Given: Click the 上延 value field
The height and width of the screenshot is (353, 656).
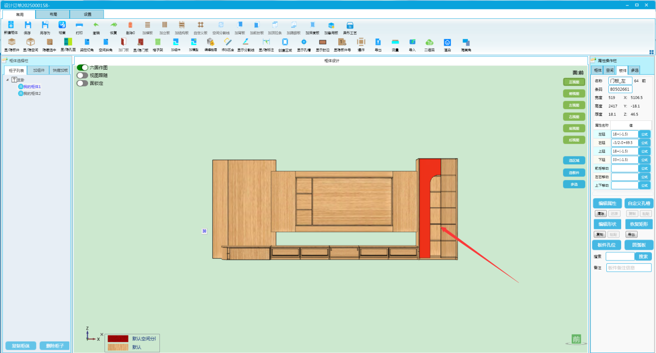Looking at the screenshot, I should tap(625, 151).
